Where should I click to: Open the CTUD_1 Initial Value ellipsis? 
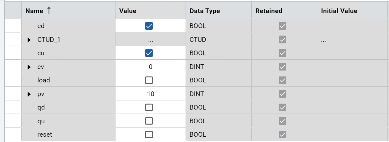pyautogui.click(x=323, y=40)
